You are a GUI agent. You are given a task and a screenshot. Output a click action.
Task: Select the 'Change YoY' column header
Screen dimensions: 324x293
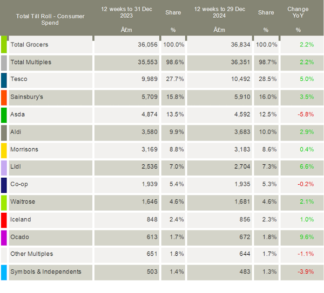[298, 12]
